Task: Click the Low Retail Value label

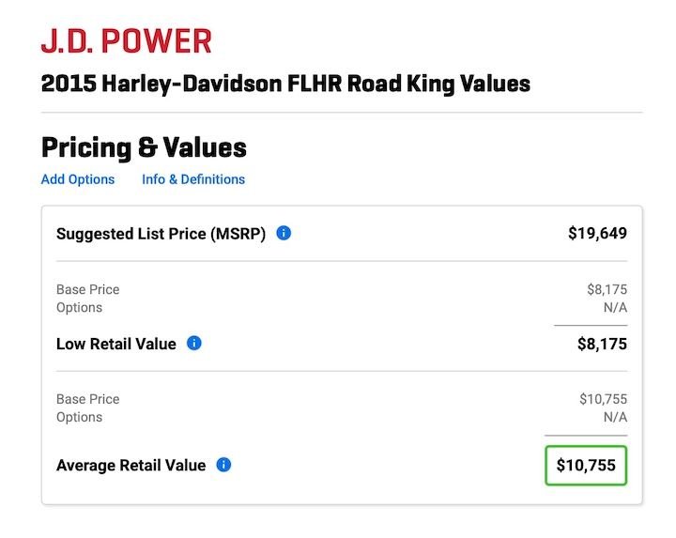Action: point(116,344)
